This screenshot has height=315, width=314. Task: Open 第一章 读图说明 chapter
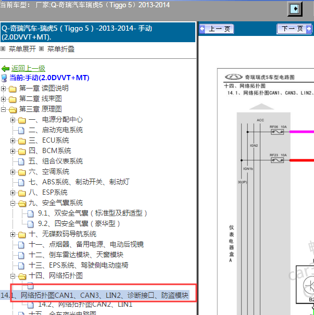[44, 88]
